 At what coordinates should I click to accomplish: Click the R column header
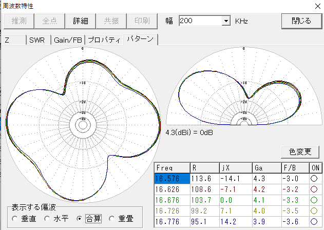205,168
